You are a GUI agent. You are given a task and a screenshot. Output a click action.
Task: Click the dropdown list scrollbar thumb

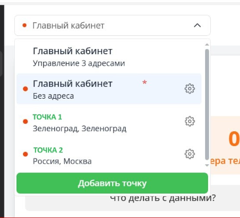click(x=207, y=104)
